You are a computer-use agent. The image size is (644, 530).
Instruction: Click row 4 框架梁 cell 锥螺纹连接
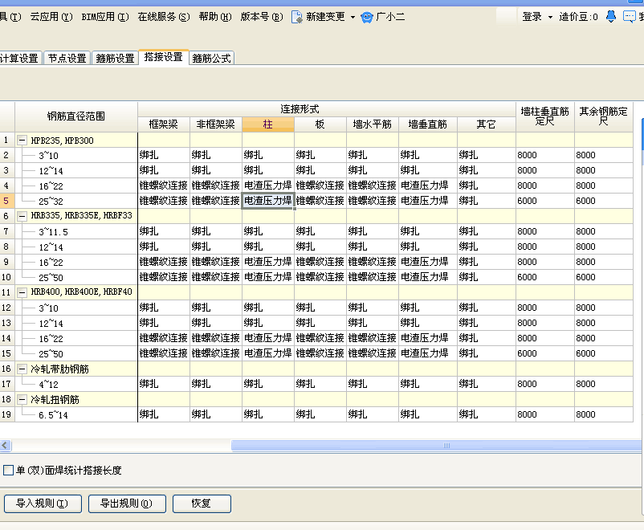point(164,185)
